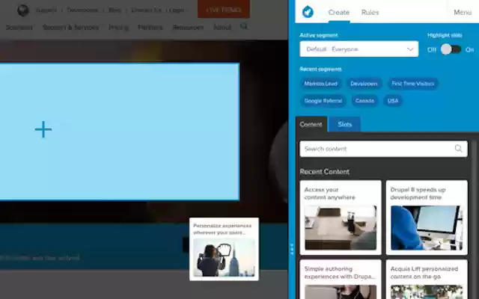
Task: Expand the Active segment dropdown
Action: (359, 49)
